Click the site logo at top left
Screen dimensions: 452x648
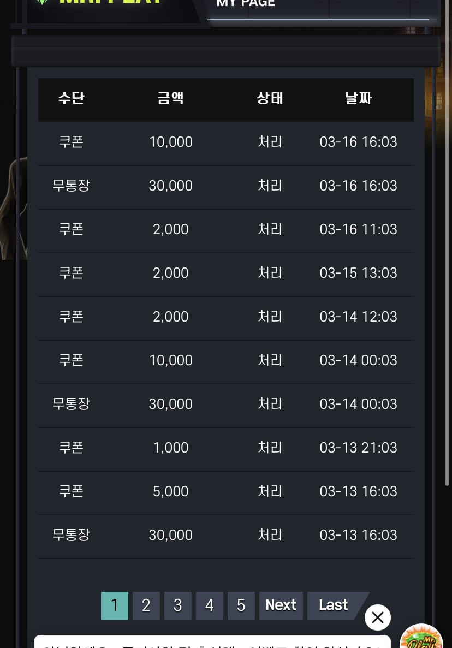[103, 3]
